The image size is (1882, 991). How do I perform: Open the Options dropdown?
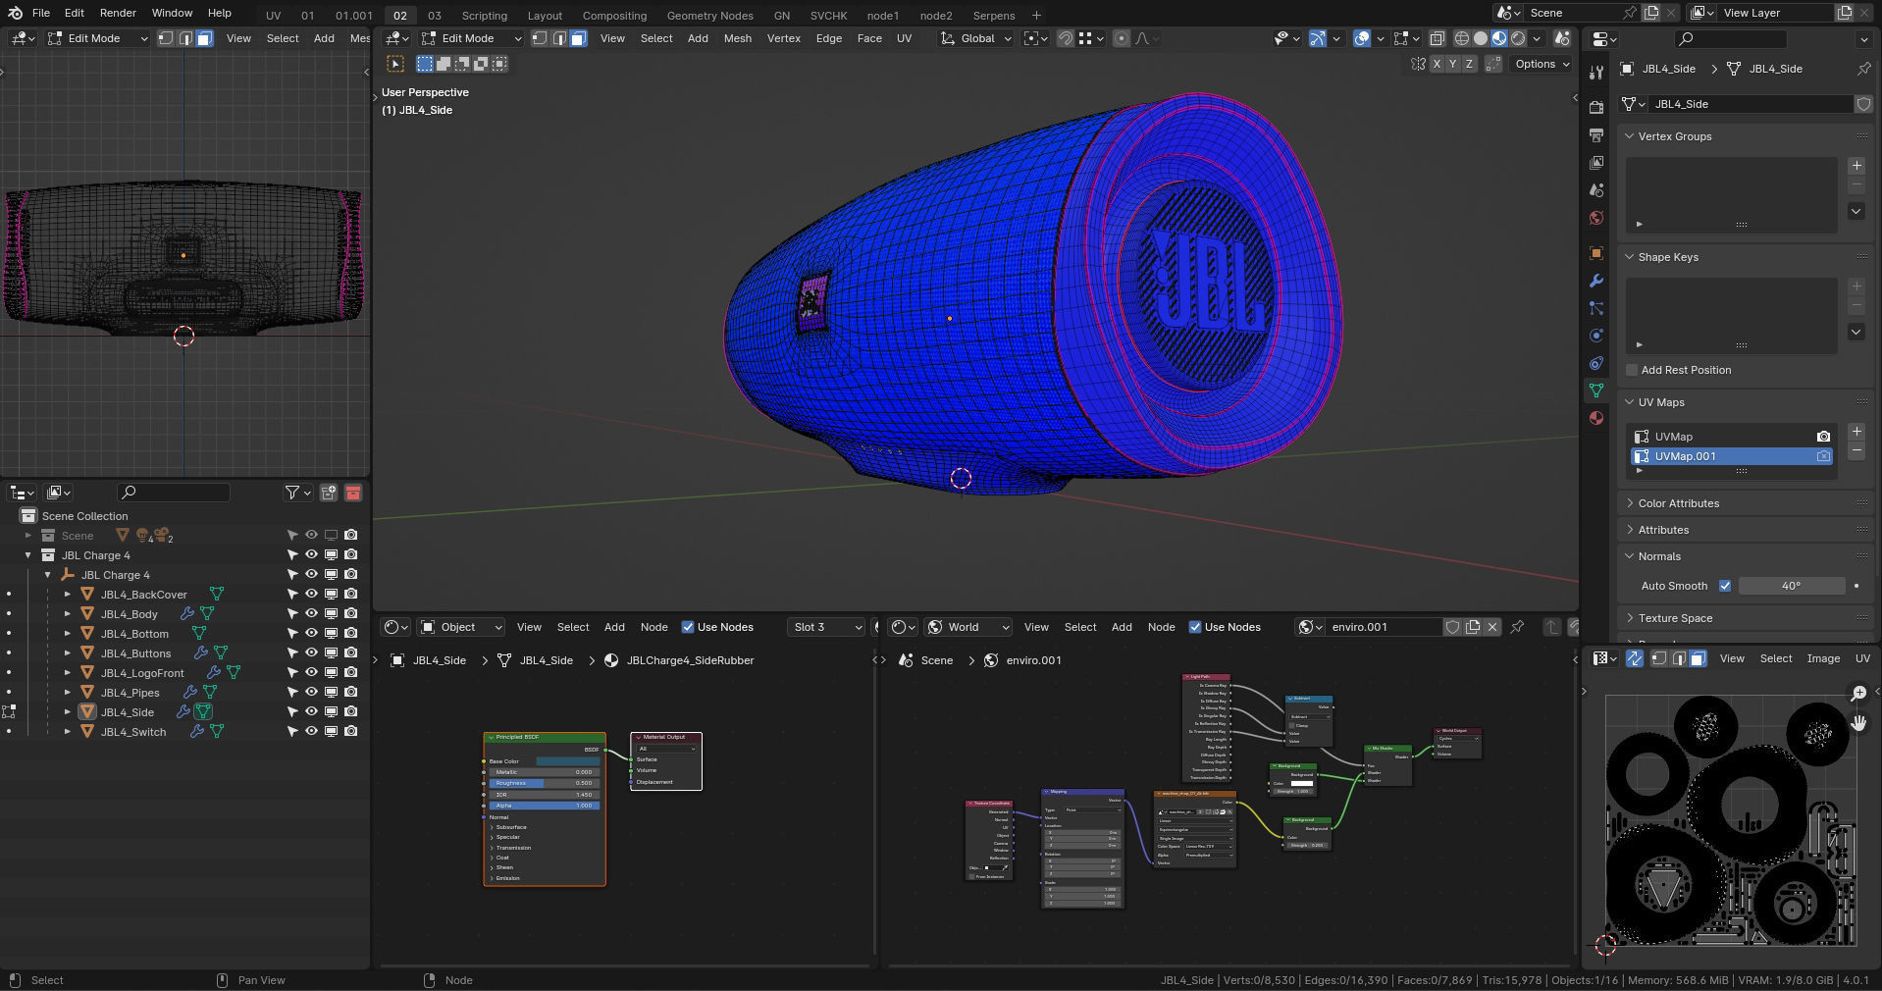1542,64
